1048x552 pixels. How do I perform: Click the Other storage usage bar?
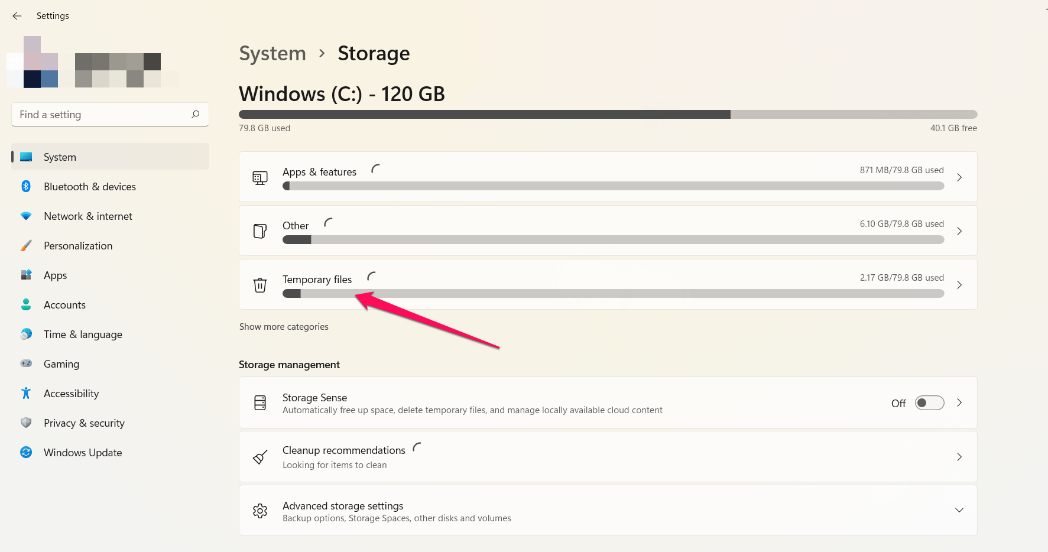click(613, 240)
